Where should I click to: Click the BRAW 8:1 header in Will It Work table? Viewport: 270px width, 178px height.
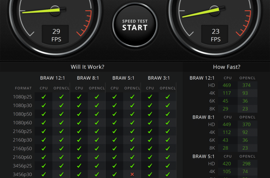point(88,78)
